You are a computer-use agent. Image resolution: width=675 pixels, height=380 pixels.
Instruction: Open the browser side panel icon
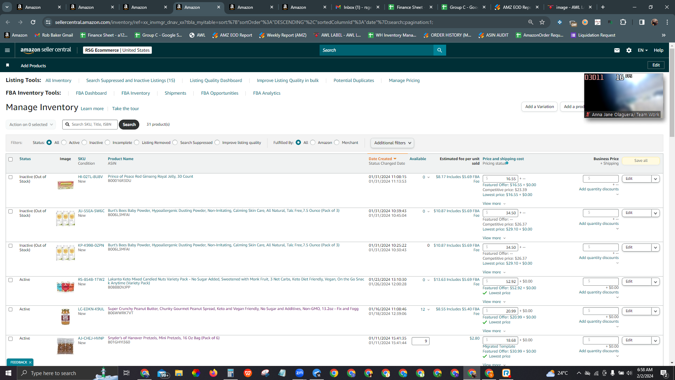[642, 22]
